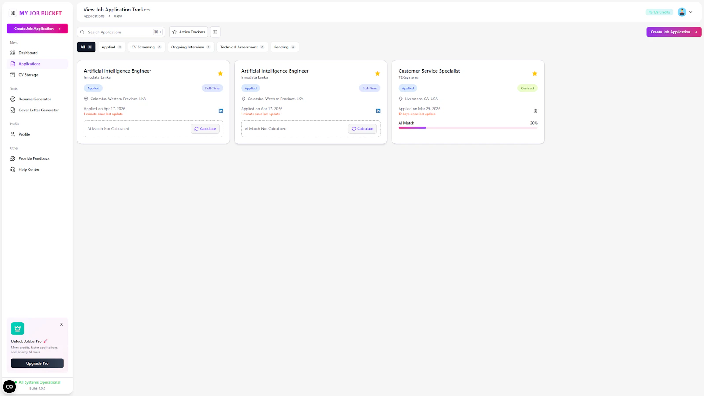The image size is (704, 396).
Task: Click the crown icon in the Pro promo
Action: (x=18, y=329)
